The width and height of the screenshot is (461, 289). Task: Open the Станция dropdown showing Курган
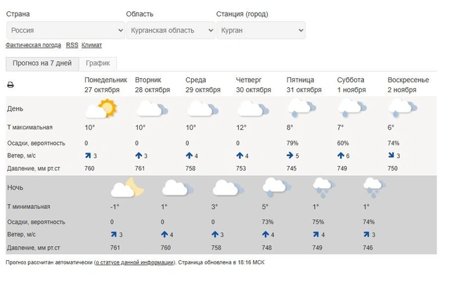tap(261, 30)
